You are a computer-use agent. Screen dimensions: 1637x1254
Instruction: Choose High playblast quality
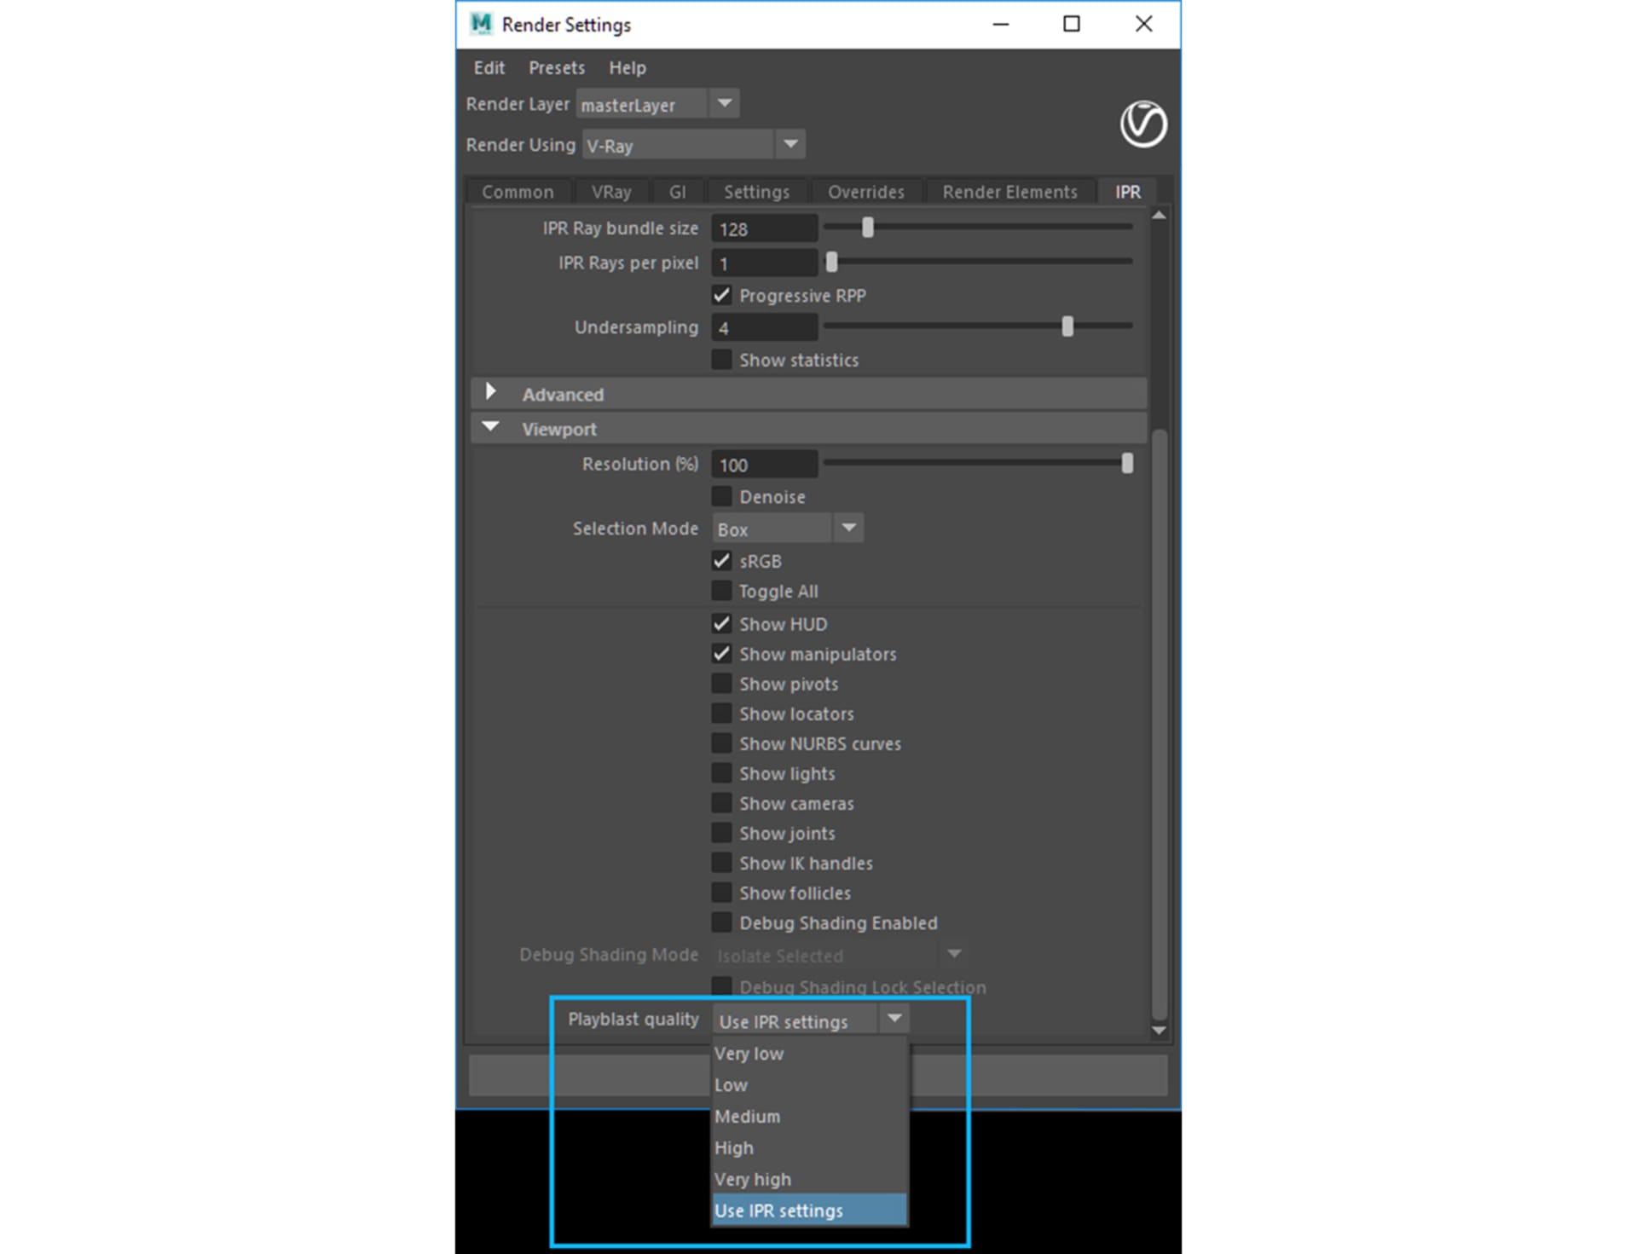[x=809, y=1148]
